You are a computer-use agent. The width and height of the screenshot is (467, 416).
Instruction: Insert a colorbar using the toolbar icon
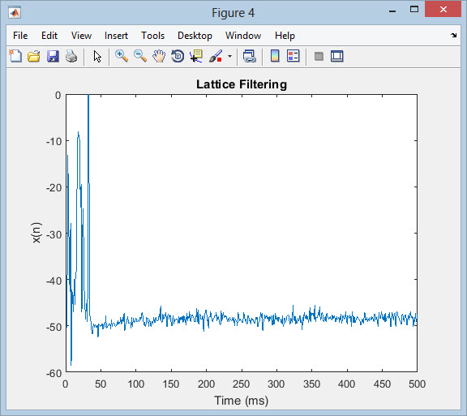pyautogui.click(x=275, y=56)
